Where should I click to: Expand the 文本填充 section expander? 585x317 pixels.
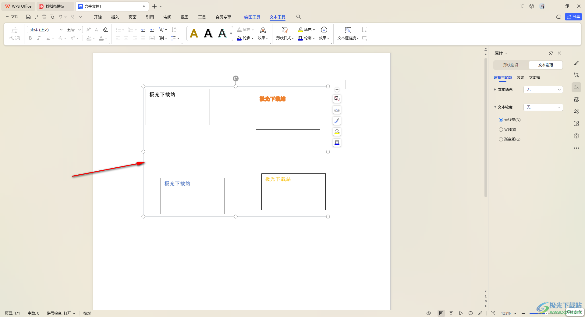(x=495, y=90)
